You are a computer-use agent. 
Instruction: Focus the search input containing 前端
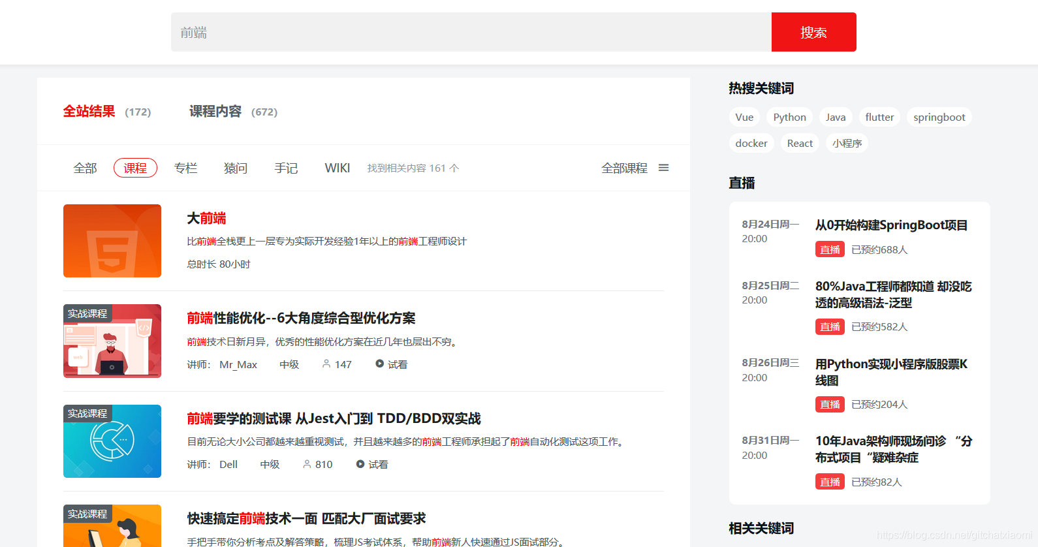coord(471,32)
